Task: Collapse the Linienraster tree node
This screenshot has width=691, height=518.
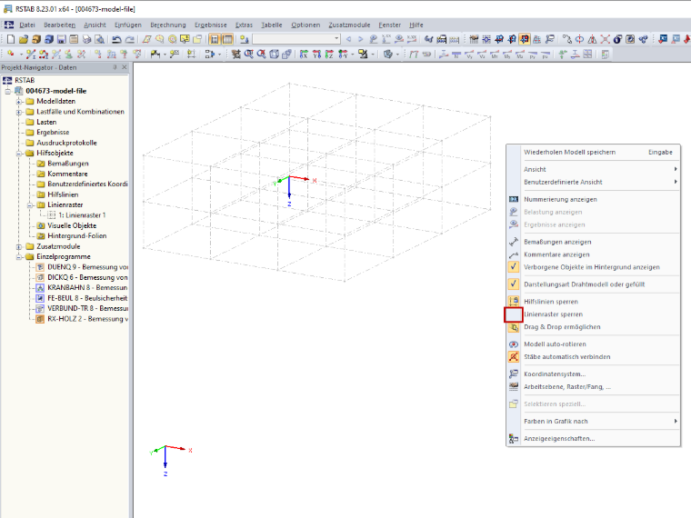Action: click(29, 205)
